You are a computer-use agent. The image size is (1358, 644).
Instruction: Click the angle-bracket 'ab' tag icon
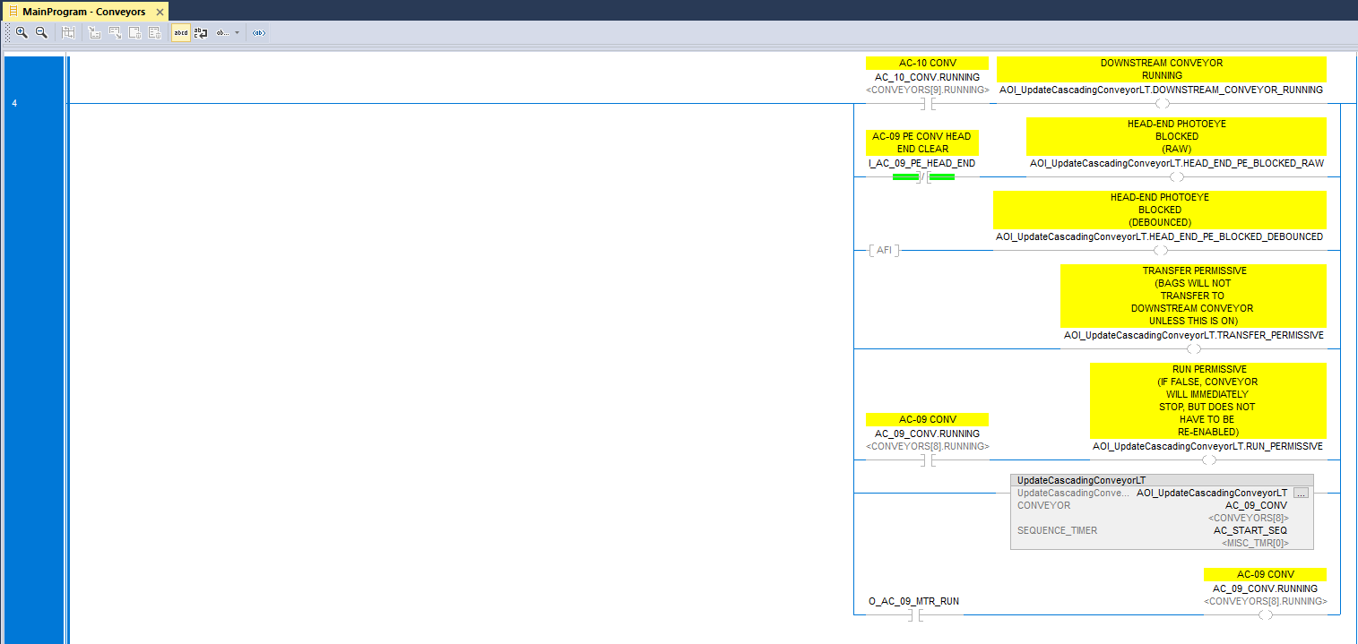(258, 32)
